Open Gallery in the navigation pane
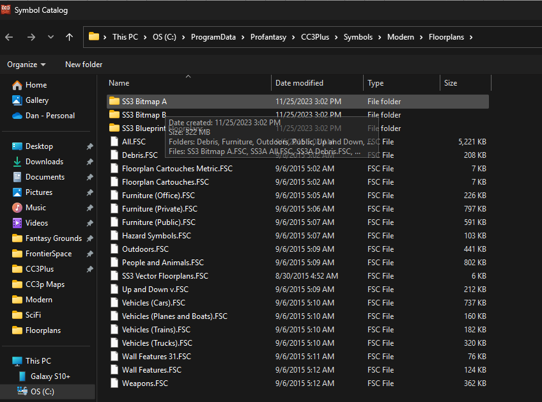The image size is (542, 402). click(37, 100)
